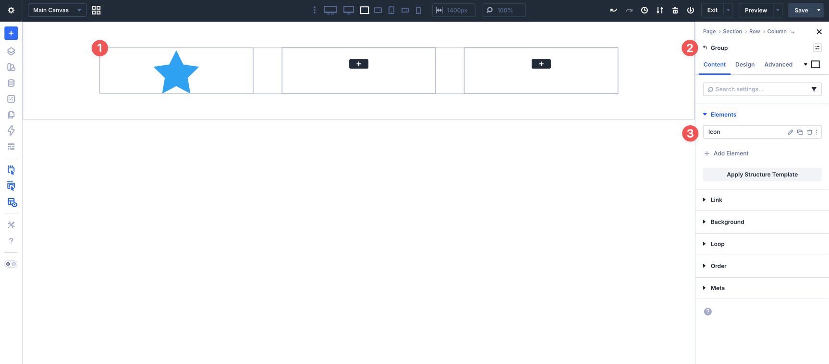
Task: Click the Preview button
Action: 756,10
